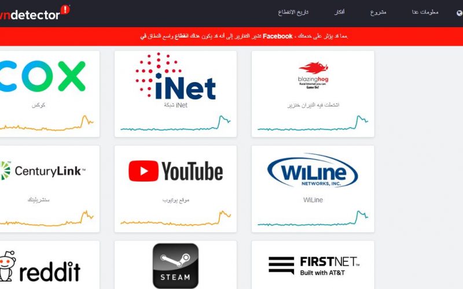The width and height of the screenshot is (463, 289).
Task: Click the Downdetector logo
Action: click(x=35, y=13)
